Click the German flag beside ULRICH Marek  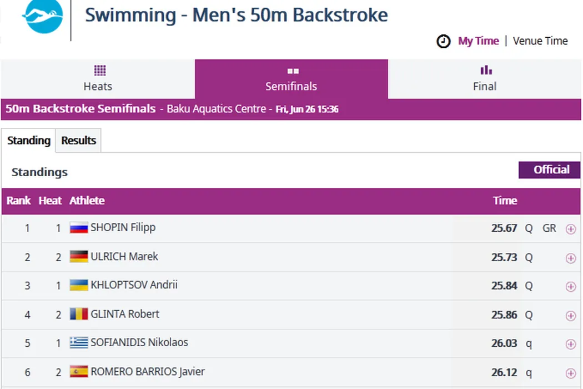click(x=79, y=257)
